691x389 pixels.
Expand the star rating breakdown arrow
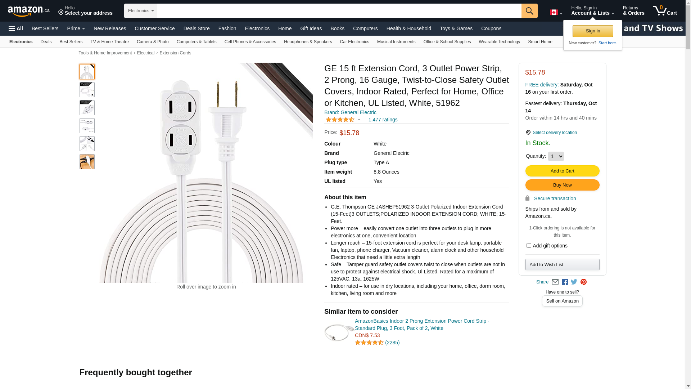coord(359,120)
